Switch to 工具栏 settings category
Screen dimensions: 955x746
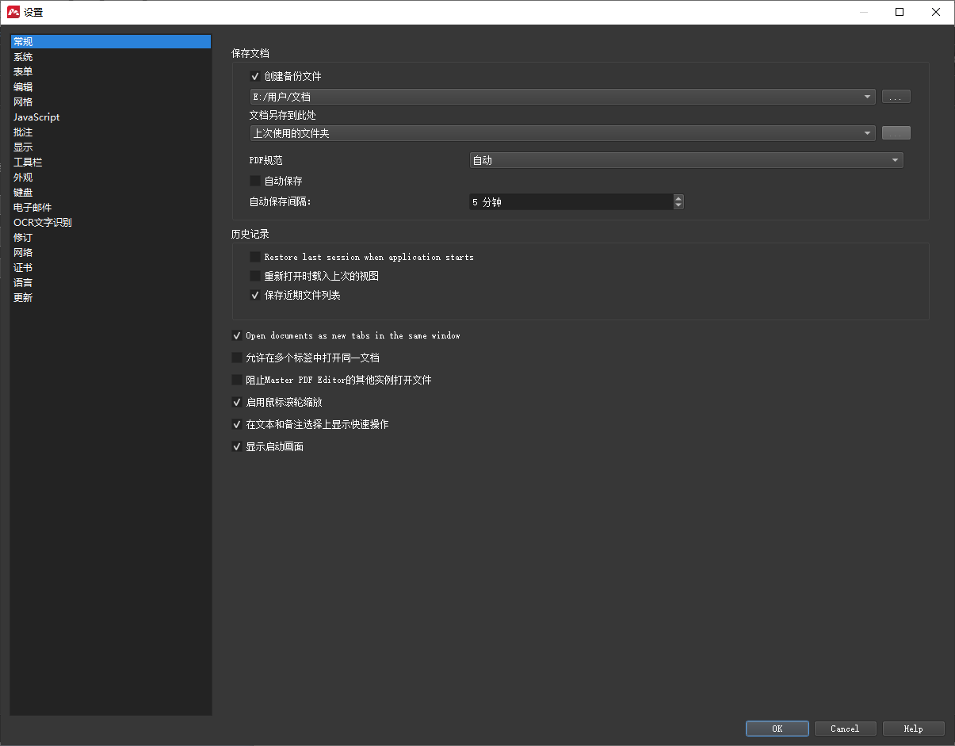(x=28, y=163)
